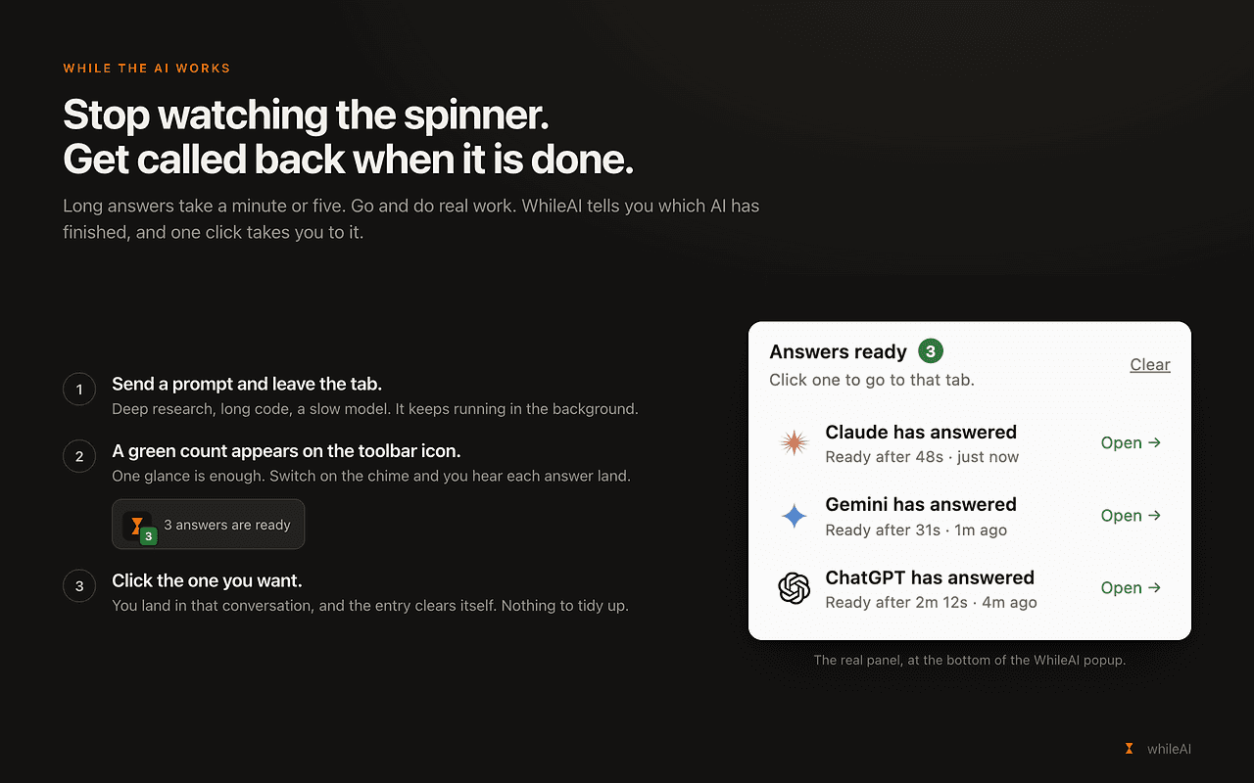Click the "One glance is enough" description
The width and height of the screenshot is (1254, 783).
tap(371, 477)
